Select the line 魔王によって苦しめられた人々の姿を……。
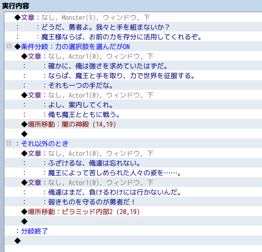 pos(133,172)
